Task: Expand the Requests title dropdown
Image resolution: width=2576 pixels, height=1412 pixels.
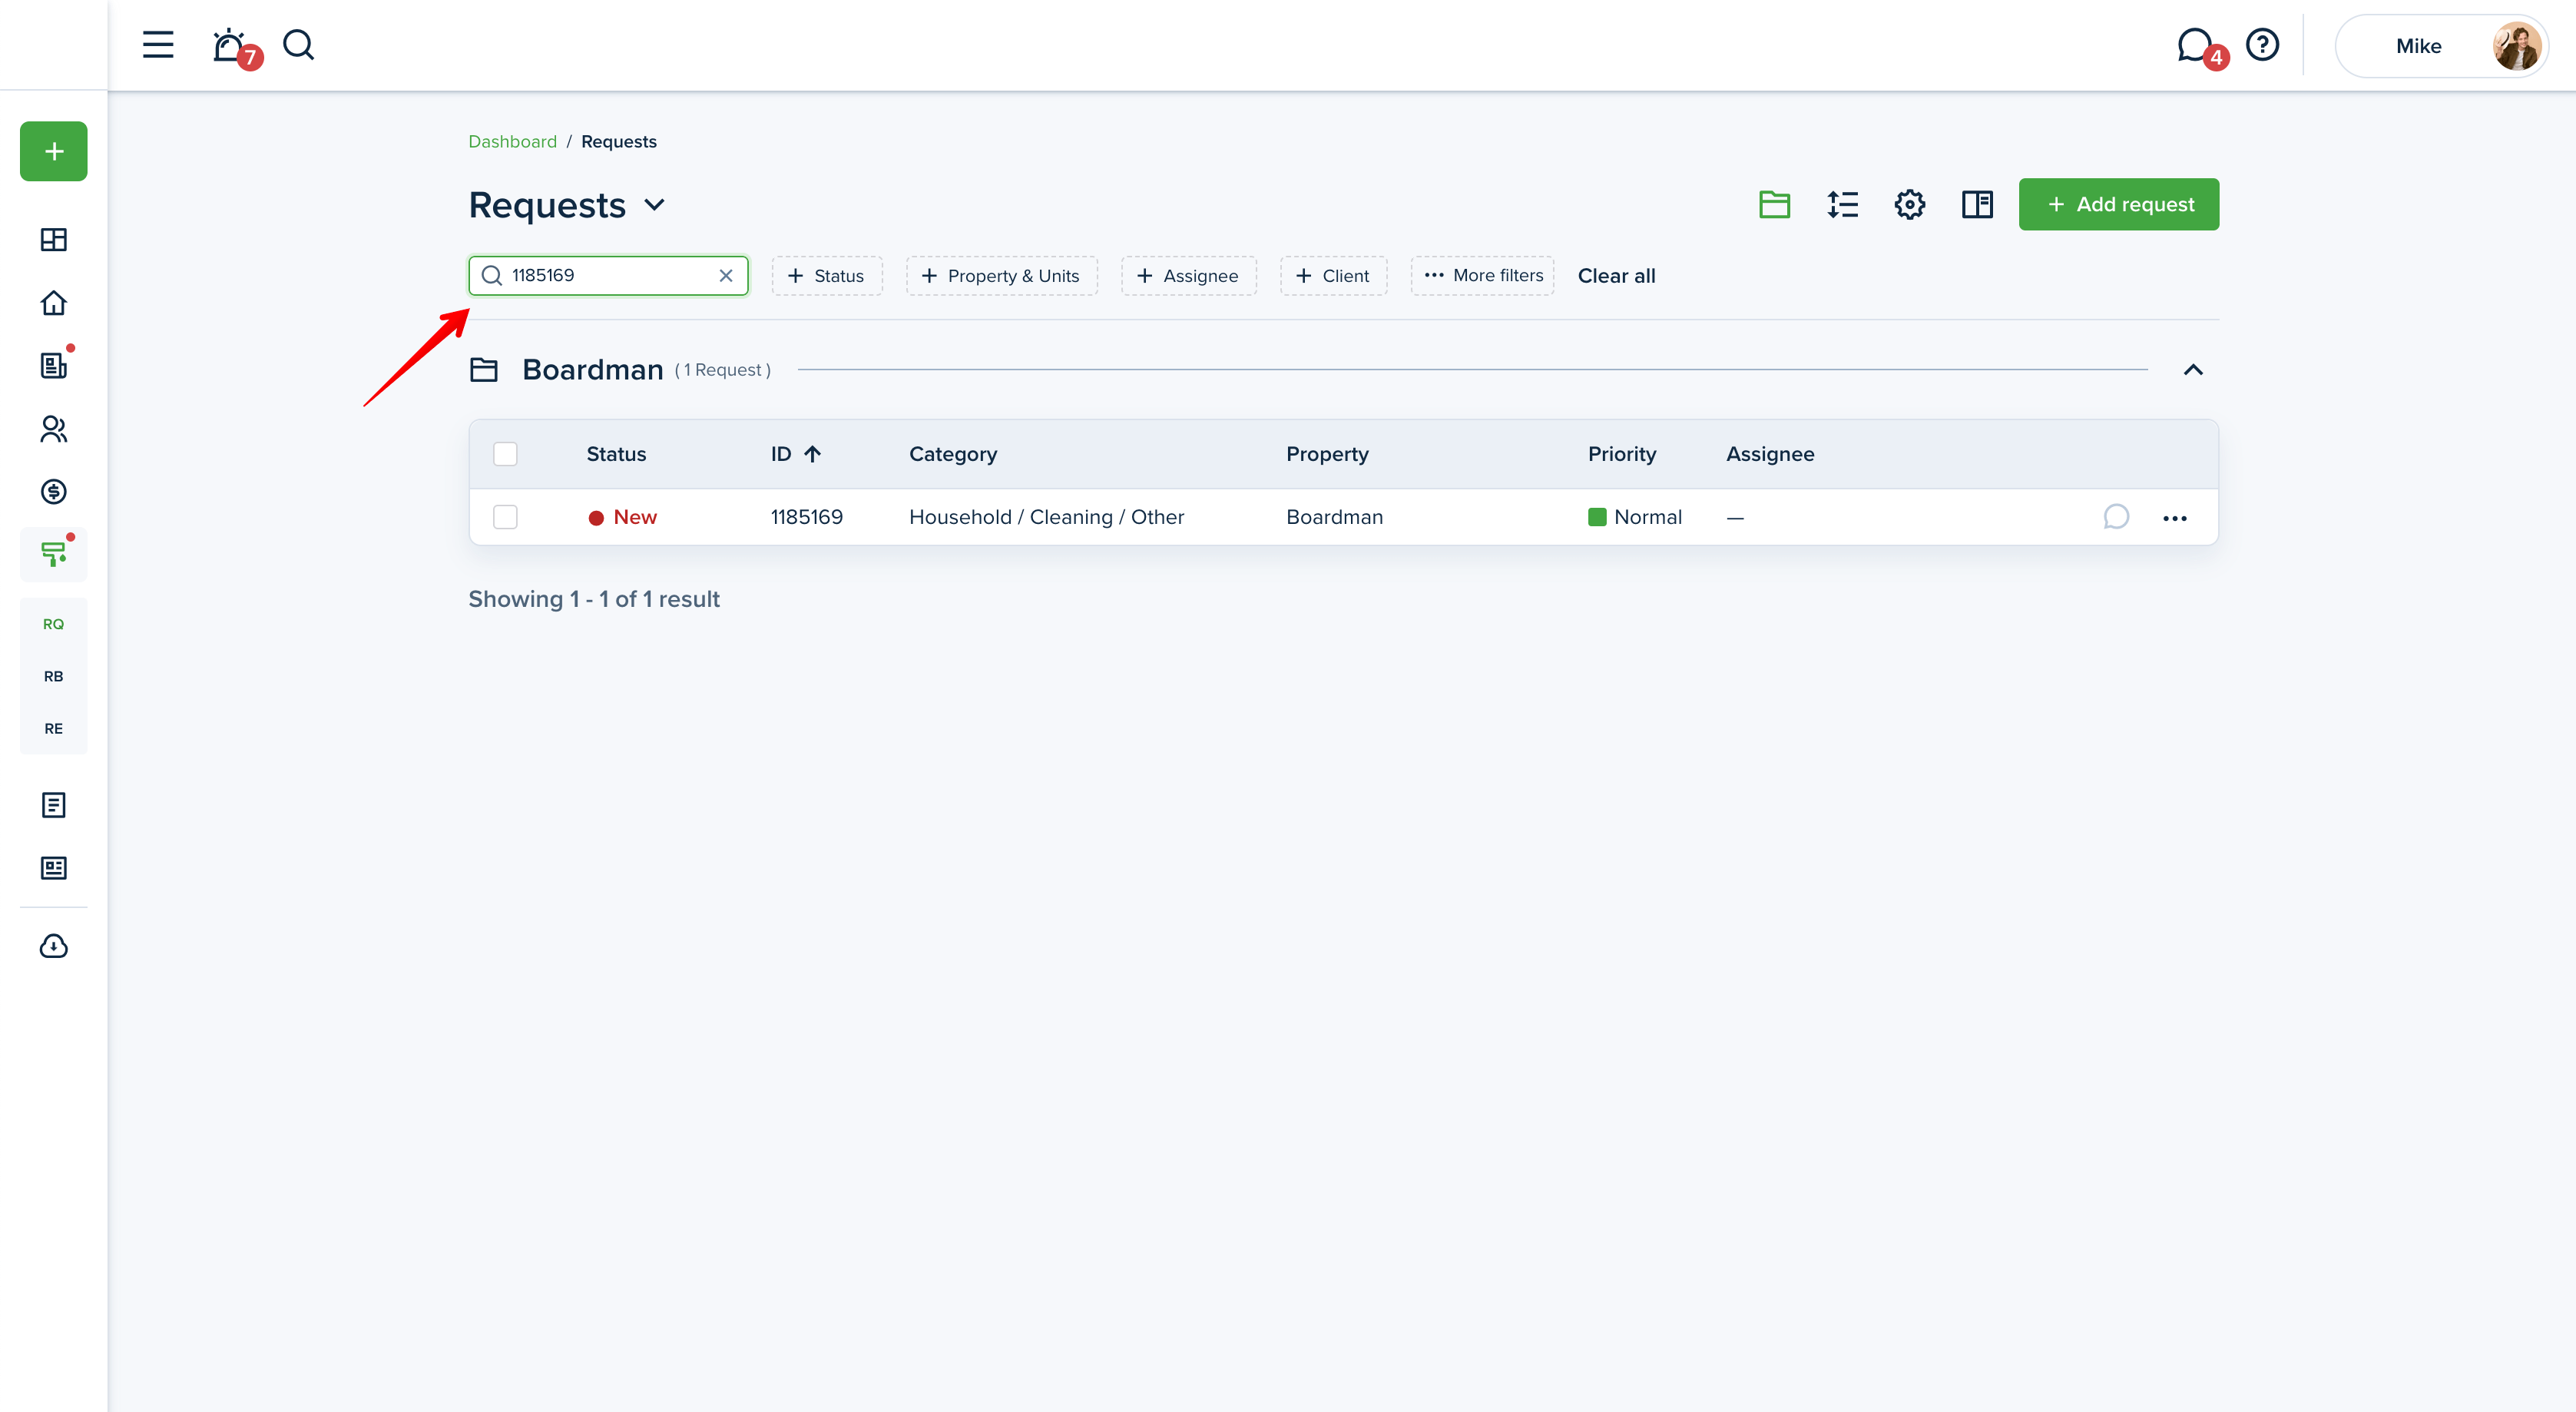Action: coord(655,205)
